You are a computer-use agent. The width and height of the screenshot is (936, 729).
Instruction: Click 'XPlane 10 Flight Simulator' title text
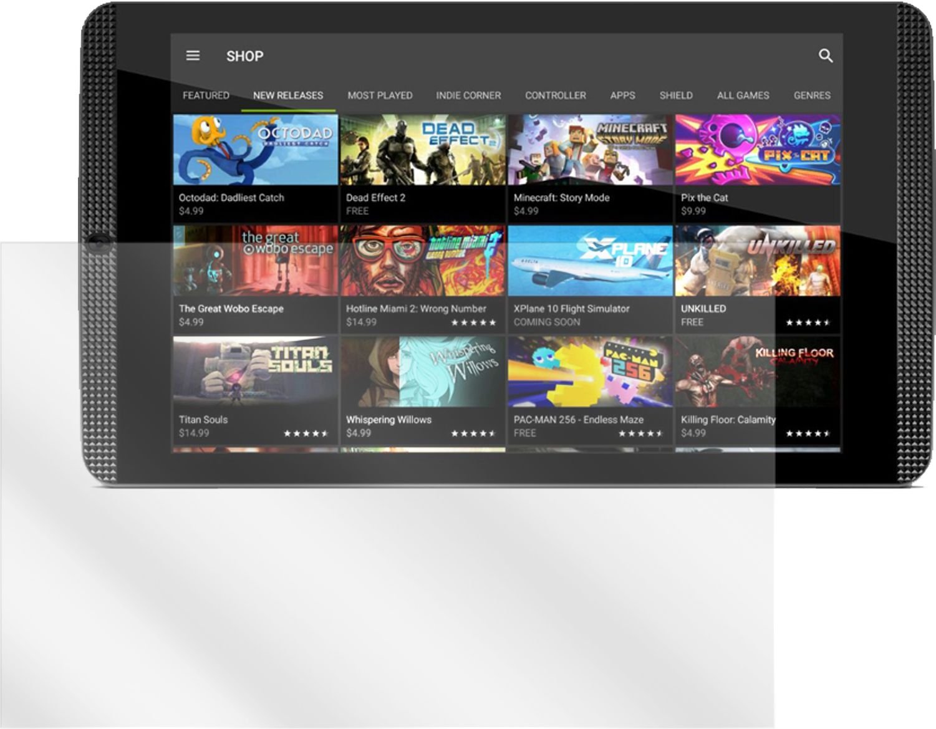[571, 309]
